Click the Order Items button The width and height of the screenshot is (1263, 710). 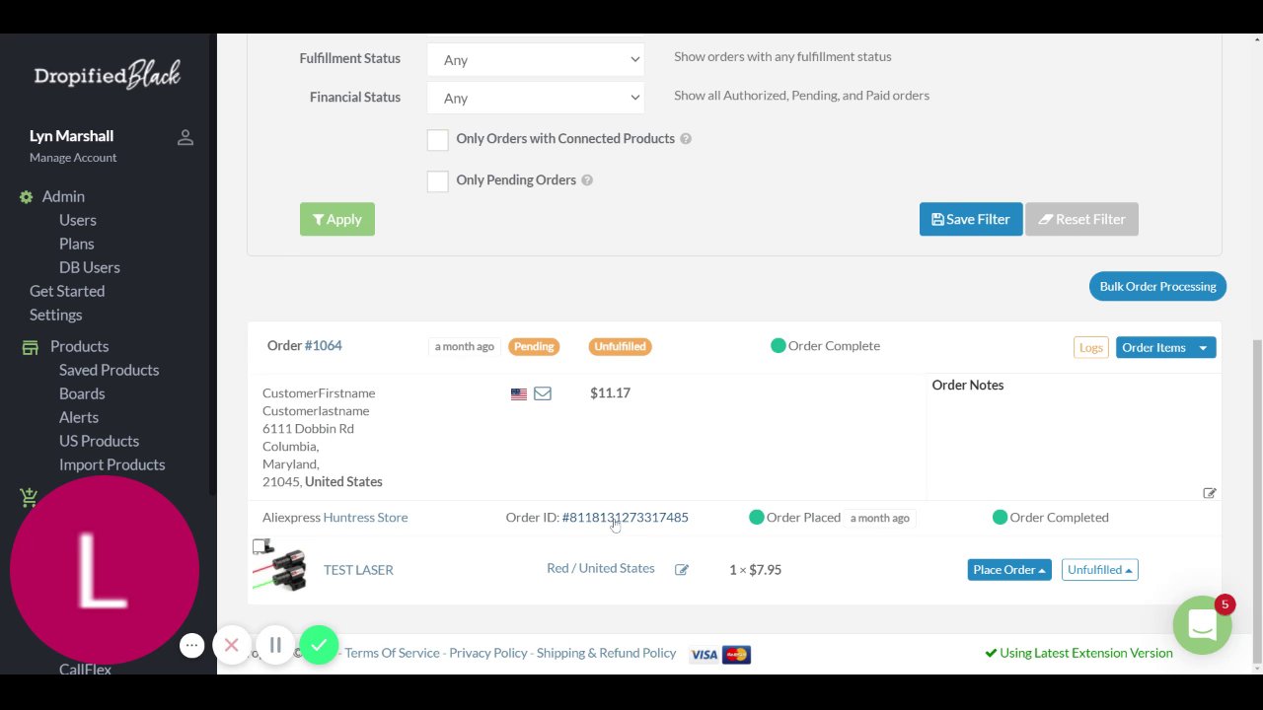1153,347
